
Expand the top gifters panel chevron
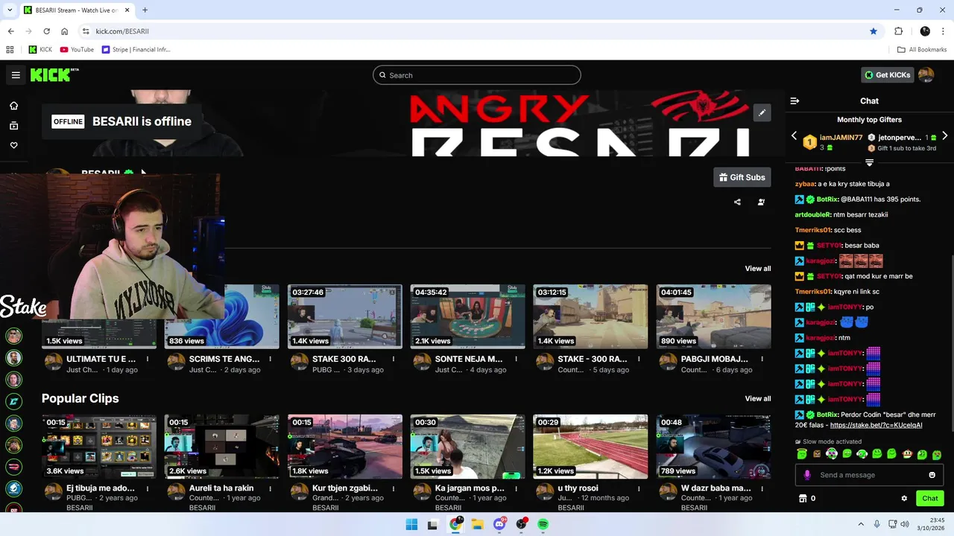click(x=869, y=162)
